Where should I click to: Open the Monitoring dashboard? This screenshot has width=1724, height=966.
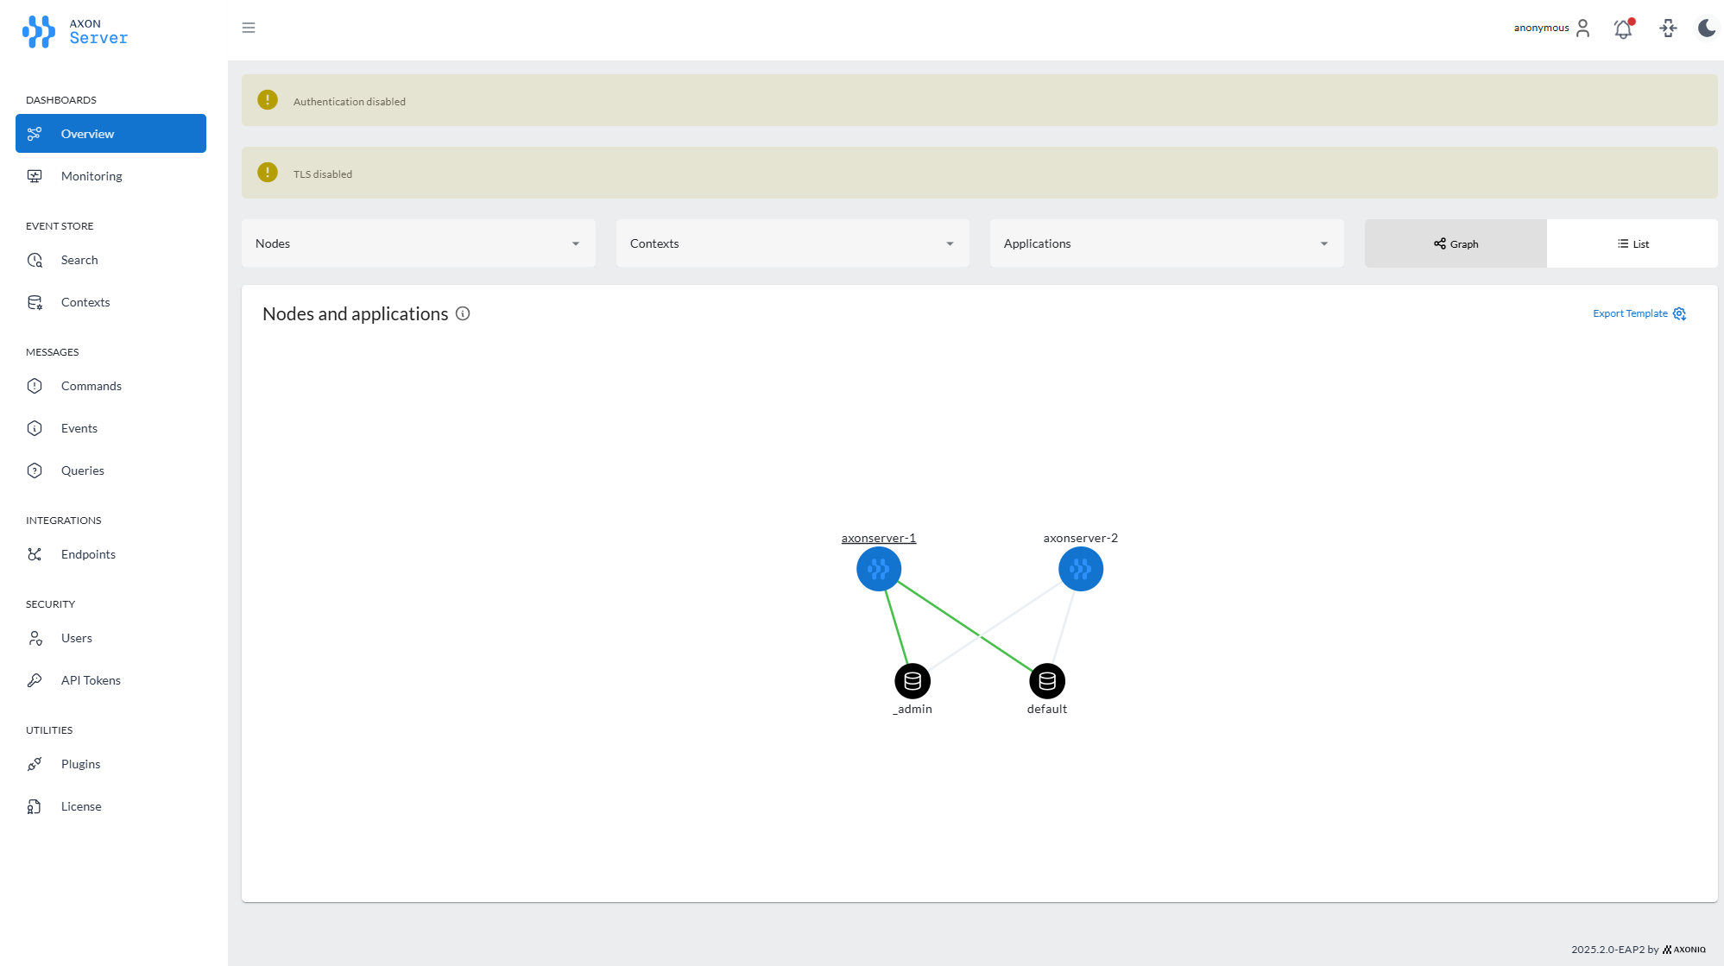pos(92,176)
